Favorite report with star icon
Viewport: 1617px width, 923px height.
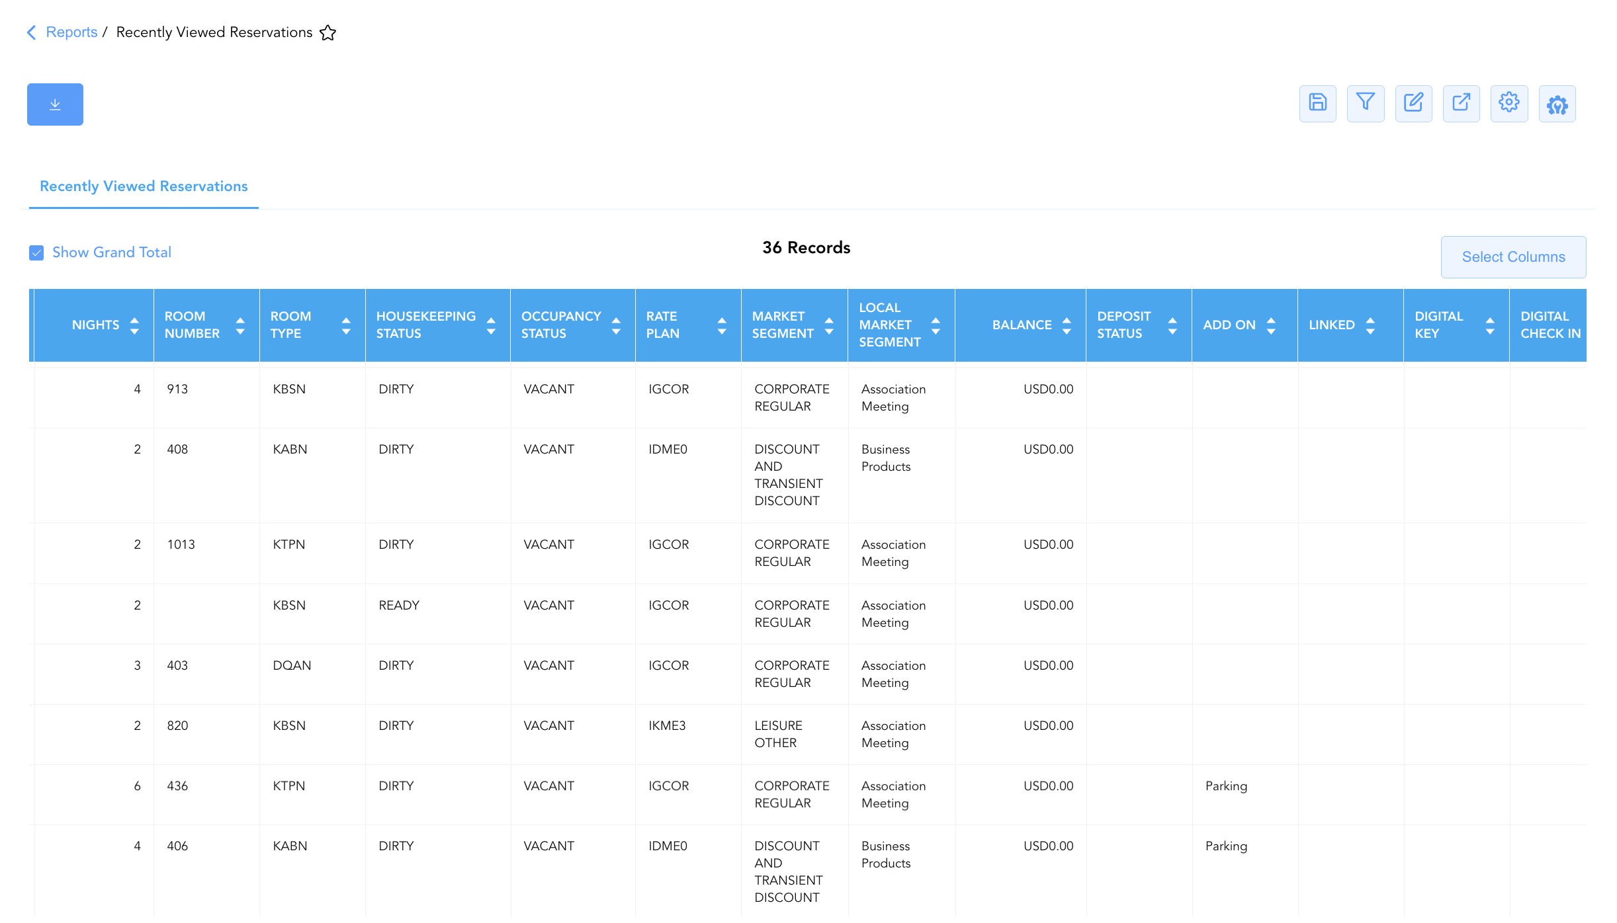[328, 33]
